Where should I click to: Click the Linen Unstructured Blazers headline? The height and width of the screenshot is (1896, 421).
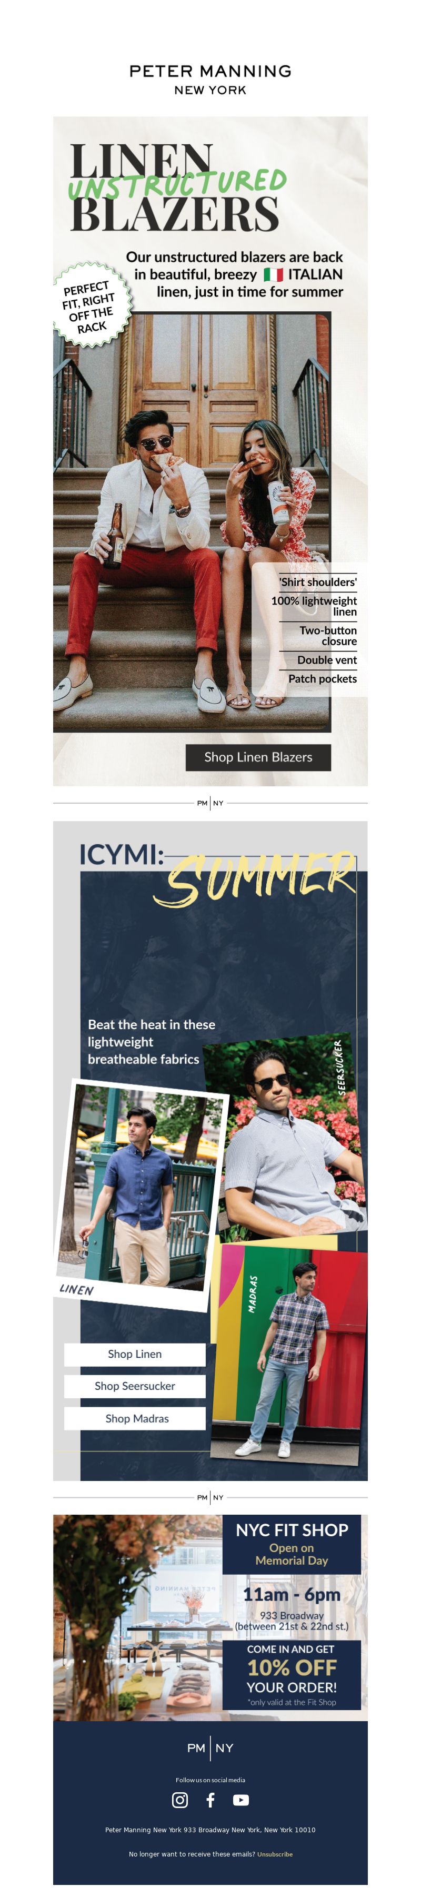[x=178, y=187]
